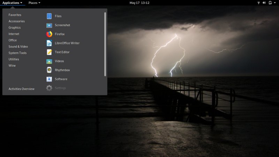Select the Favorites category

click(x=15, y=15)
